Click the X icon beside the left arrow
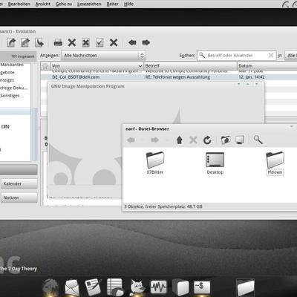 (x=114, y=43)
